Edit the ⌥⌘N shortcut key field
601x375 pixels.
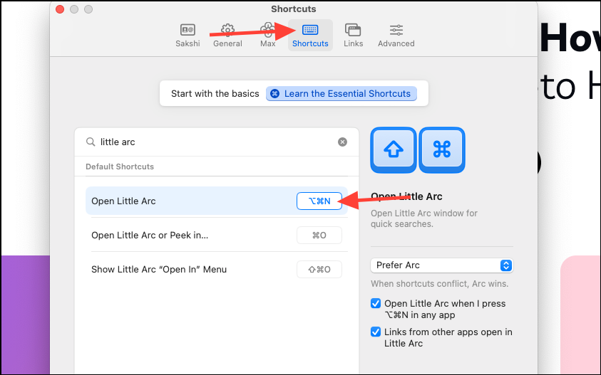click(319, 201)
